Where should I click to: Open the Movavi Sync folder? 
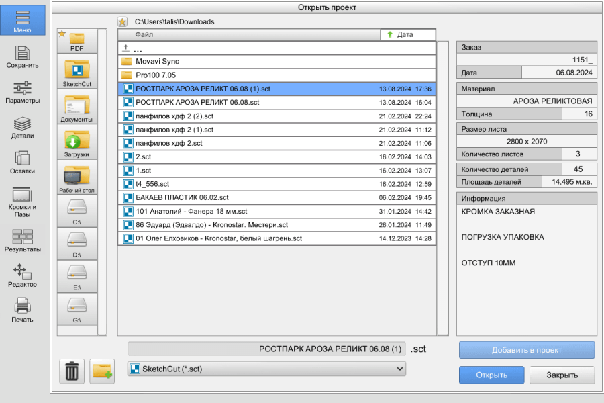point(277,62)
